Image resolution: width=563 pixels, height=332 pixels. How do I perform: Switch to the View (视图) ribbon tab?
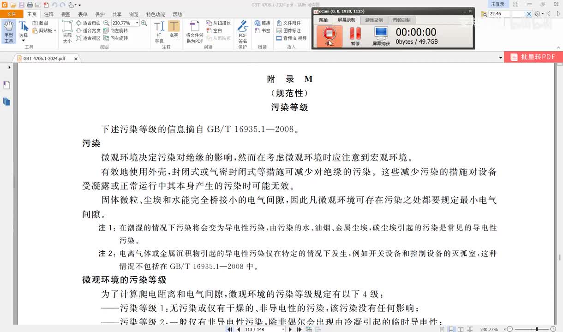tap(66, 14)
